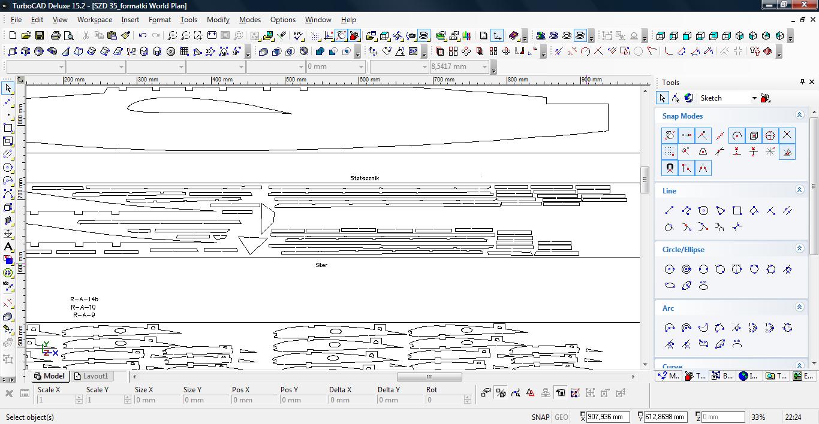The image size is (819, 424).
Task: Select the Text tool in left toolbar
Action: point(8,247)
